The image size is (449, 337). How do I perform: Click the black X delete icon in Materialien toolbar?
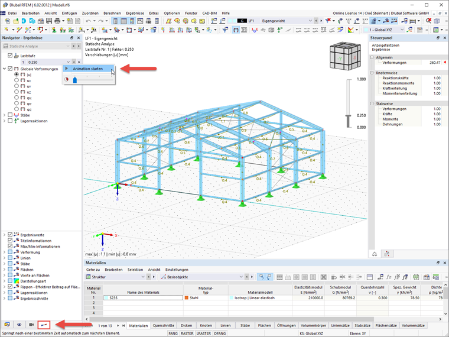click(x=323, y=277)
